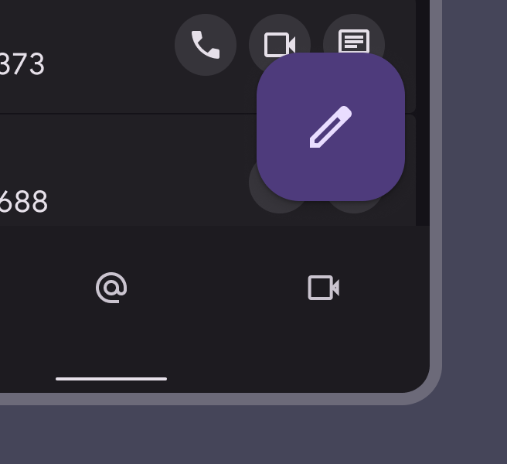Call the number ending in 373
507x464 pixels.
click(x=206, y=45)
